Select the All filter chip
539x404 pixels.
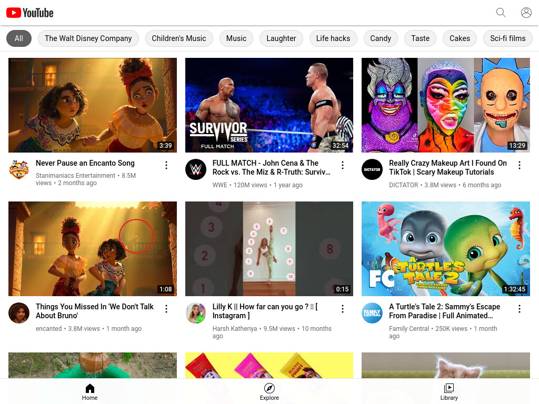[x=19, y=38]
